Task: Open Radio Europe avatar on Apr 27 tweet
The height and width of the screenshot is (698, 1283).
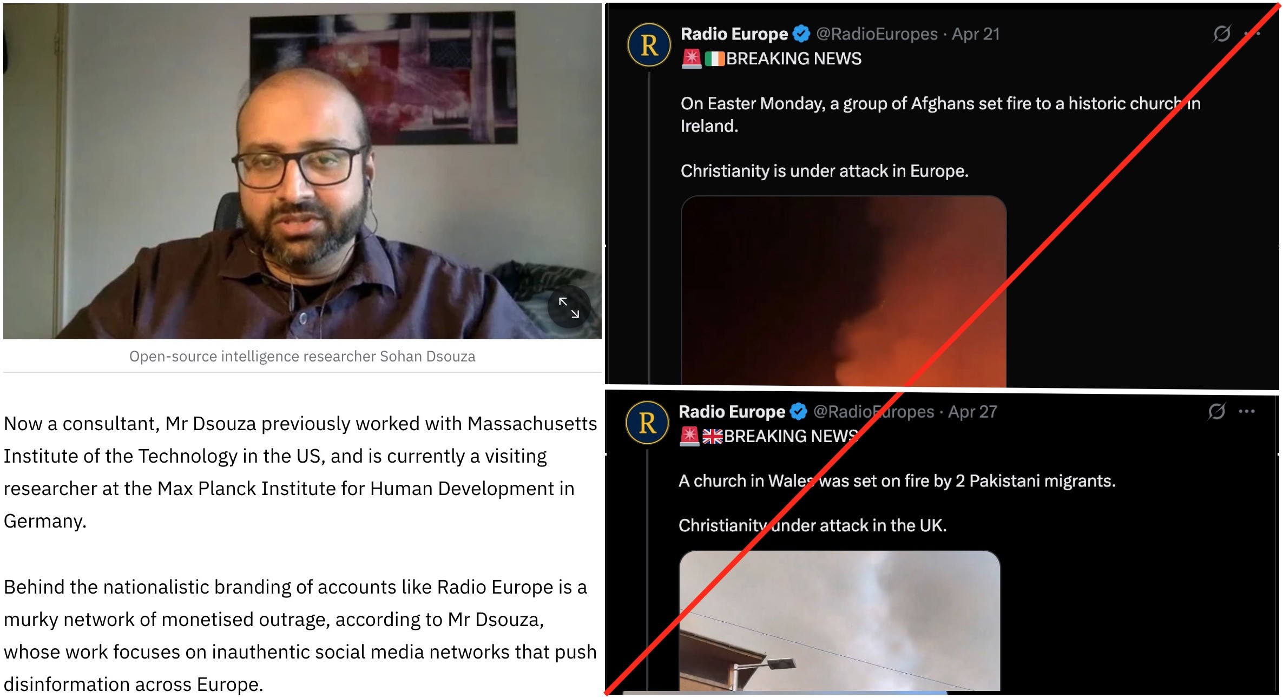Action: 647,423
